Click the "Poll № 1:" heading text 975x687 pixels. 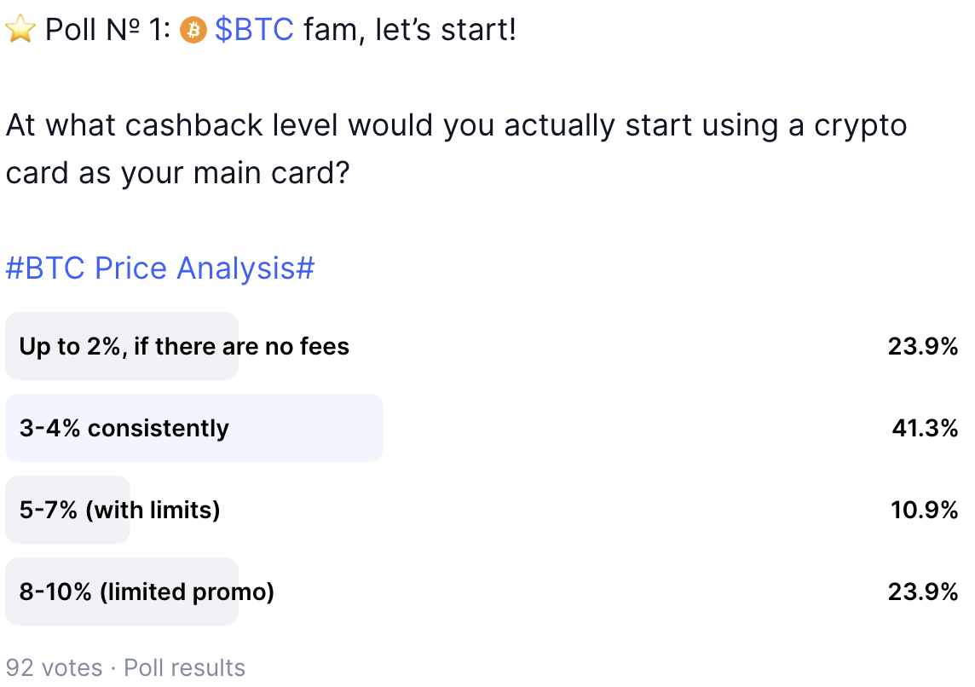108,31
